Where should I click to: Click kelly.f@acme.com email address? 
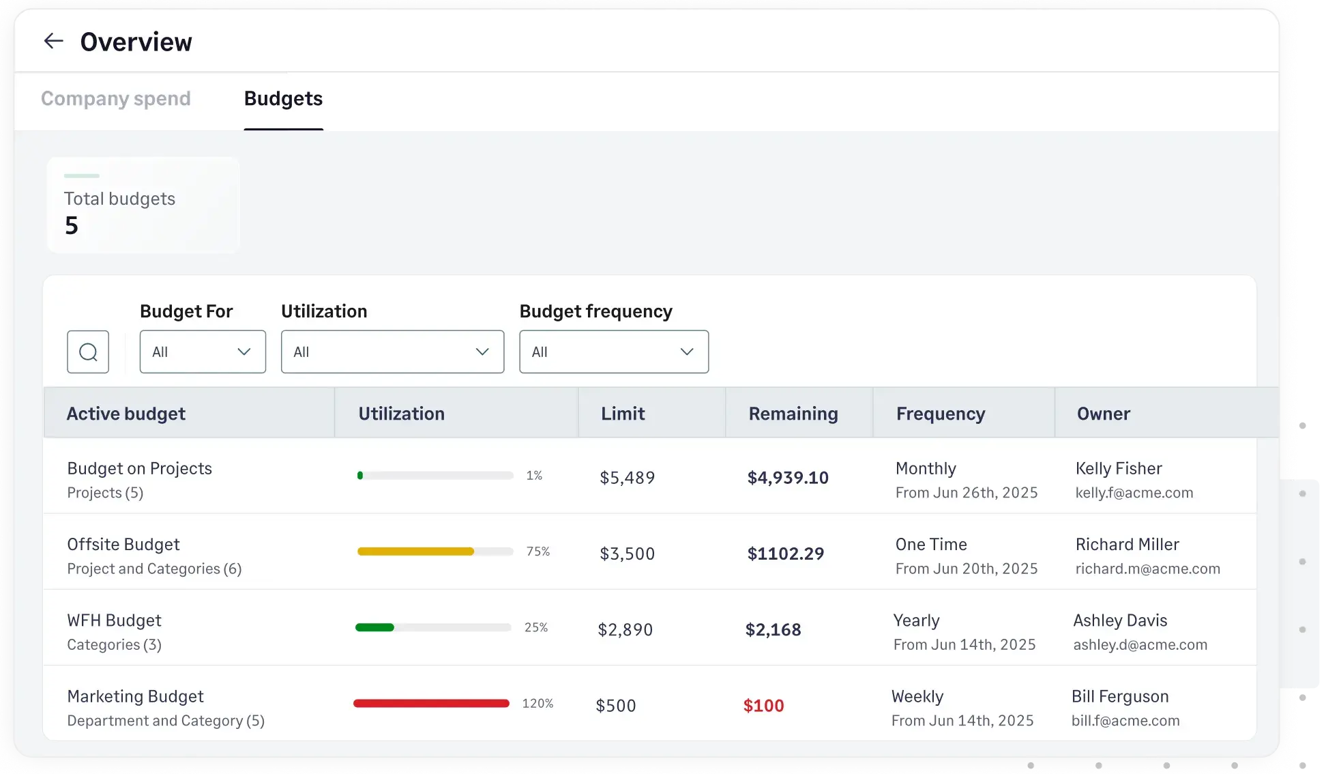[x=1134, y=493]
